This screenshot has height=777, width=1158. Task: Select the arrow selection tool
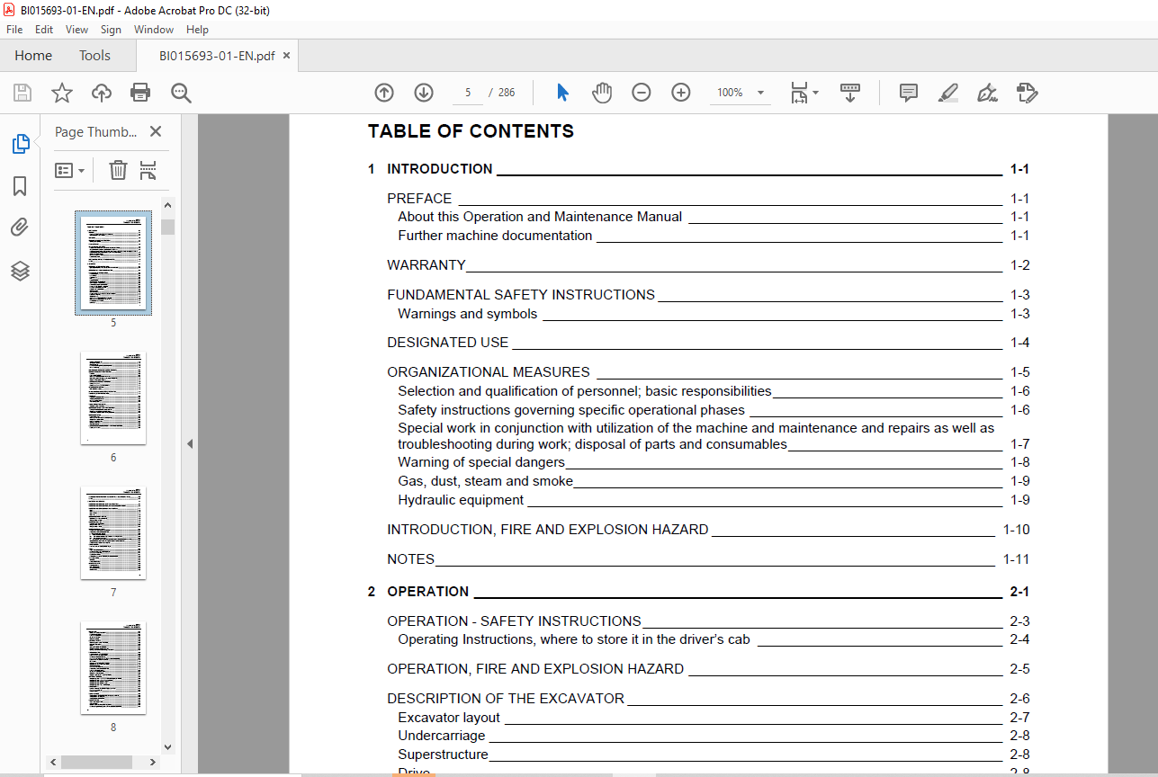point(562,93)
